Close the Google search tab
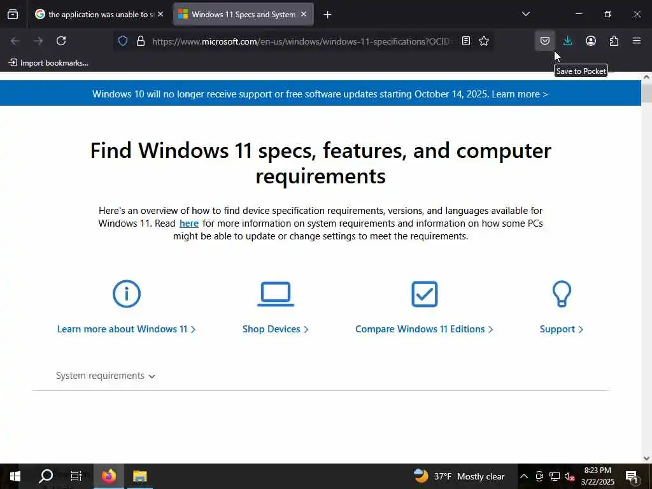 [160, 14]
